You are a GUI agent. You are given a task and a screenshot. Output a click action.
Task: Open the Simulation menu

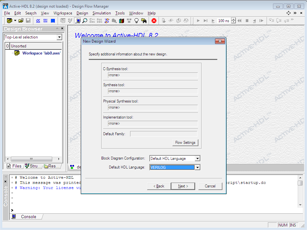pos(102,13)
